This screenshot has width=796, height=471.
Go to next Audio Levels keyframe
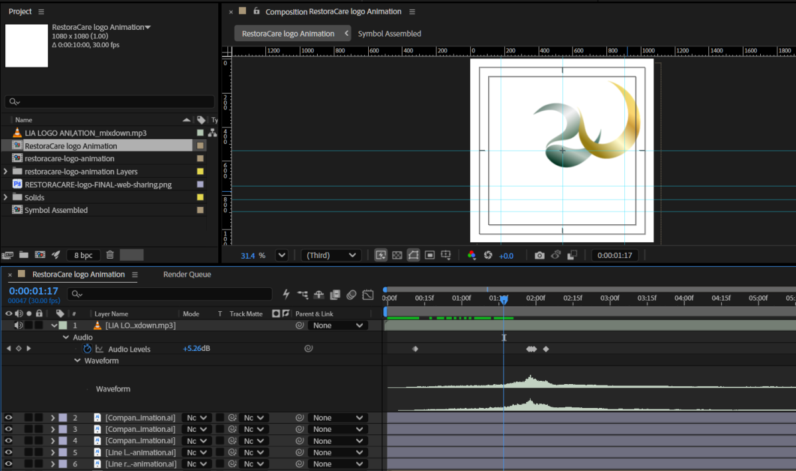[29, 348]
